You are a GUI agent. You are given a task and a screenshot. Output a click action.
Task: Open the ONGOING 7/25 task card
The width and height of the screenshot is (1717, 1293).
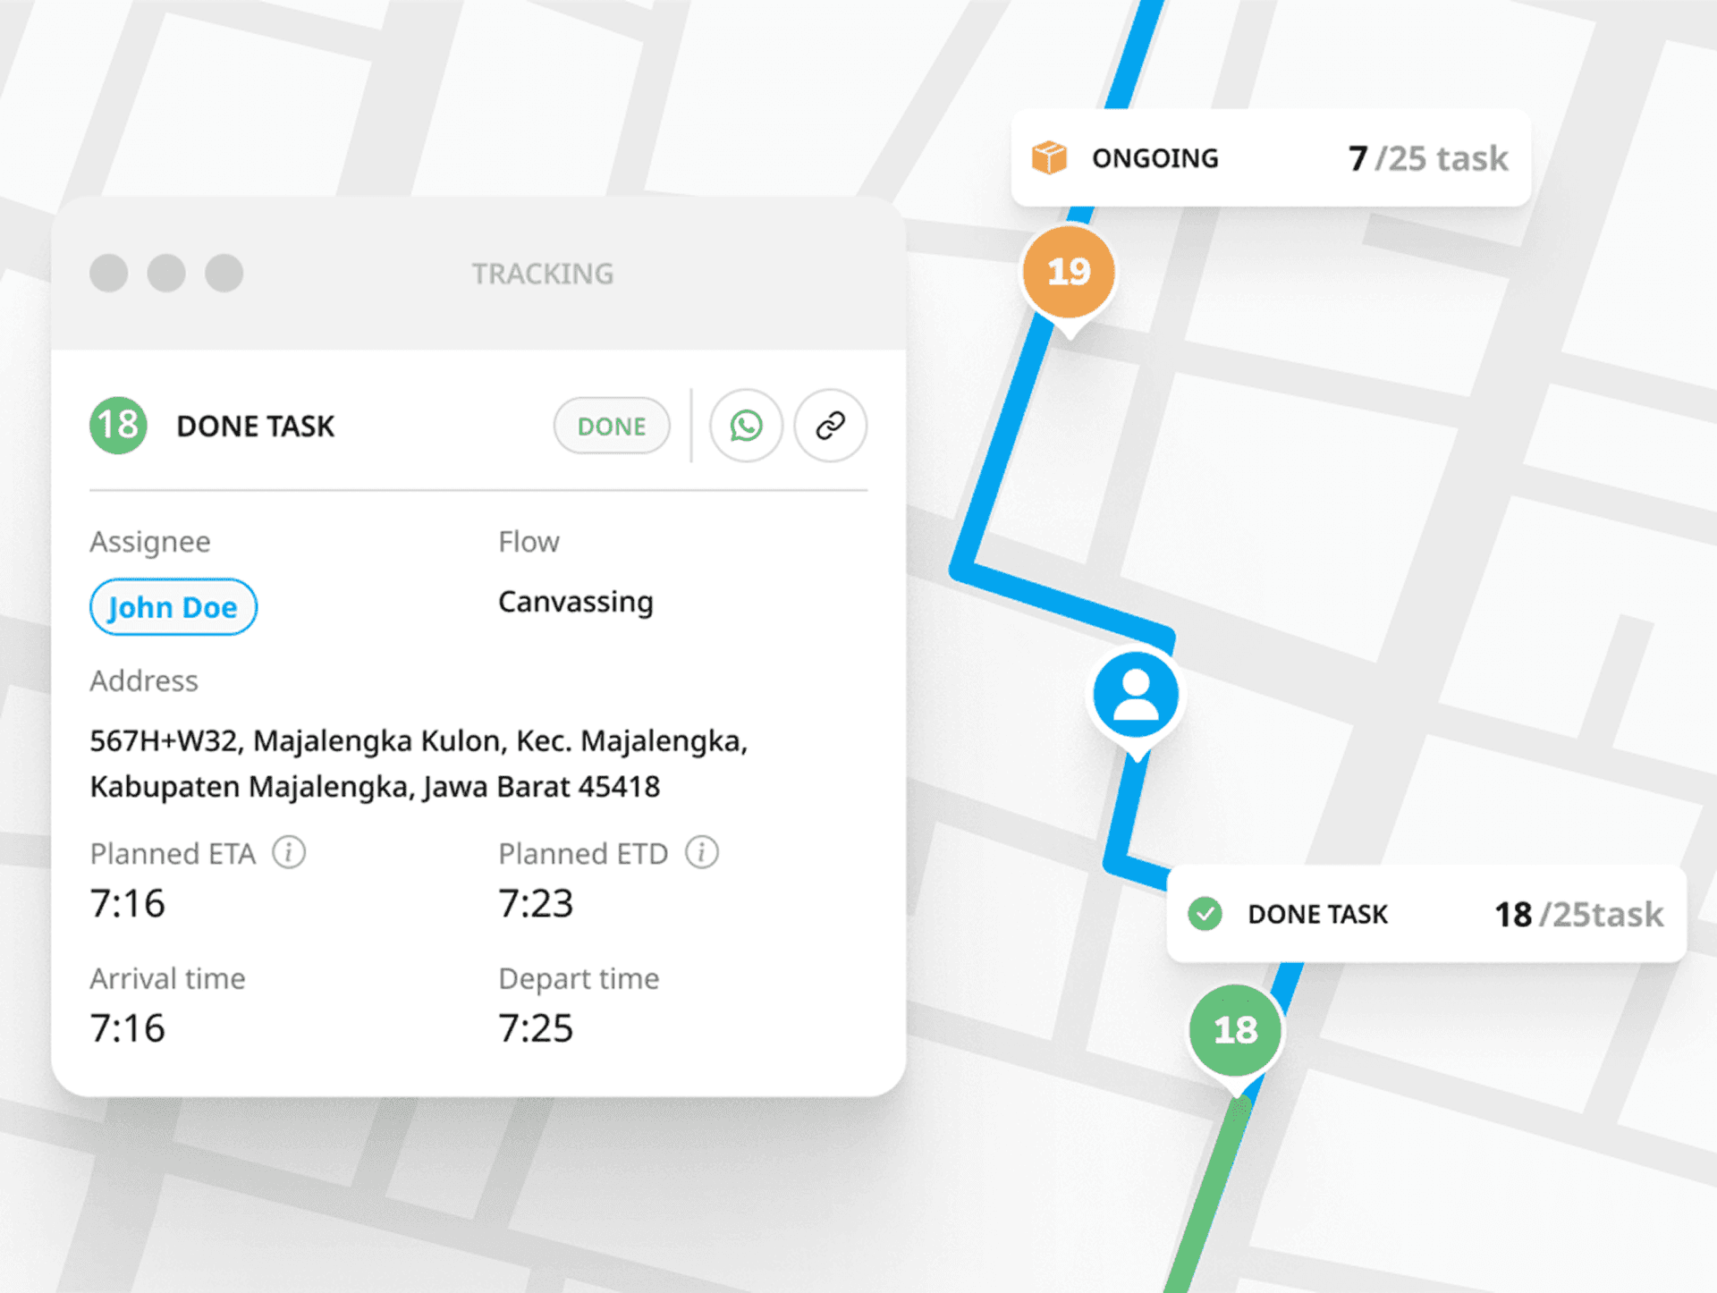1270,158
